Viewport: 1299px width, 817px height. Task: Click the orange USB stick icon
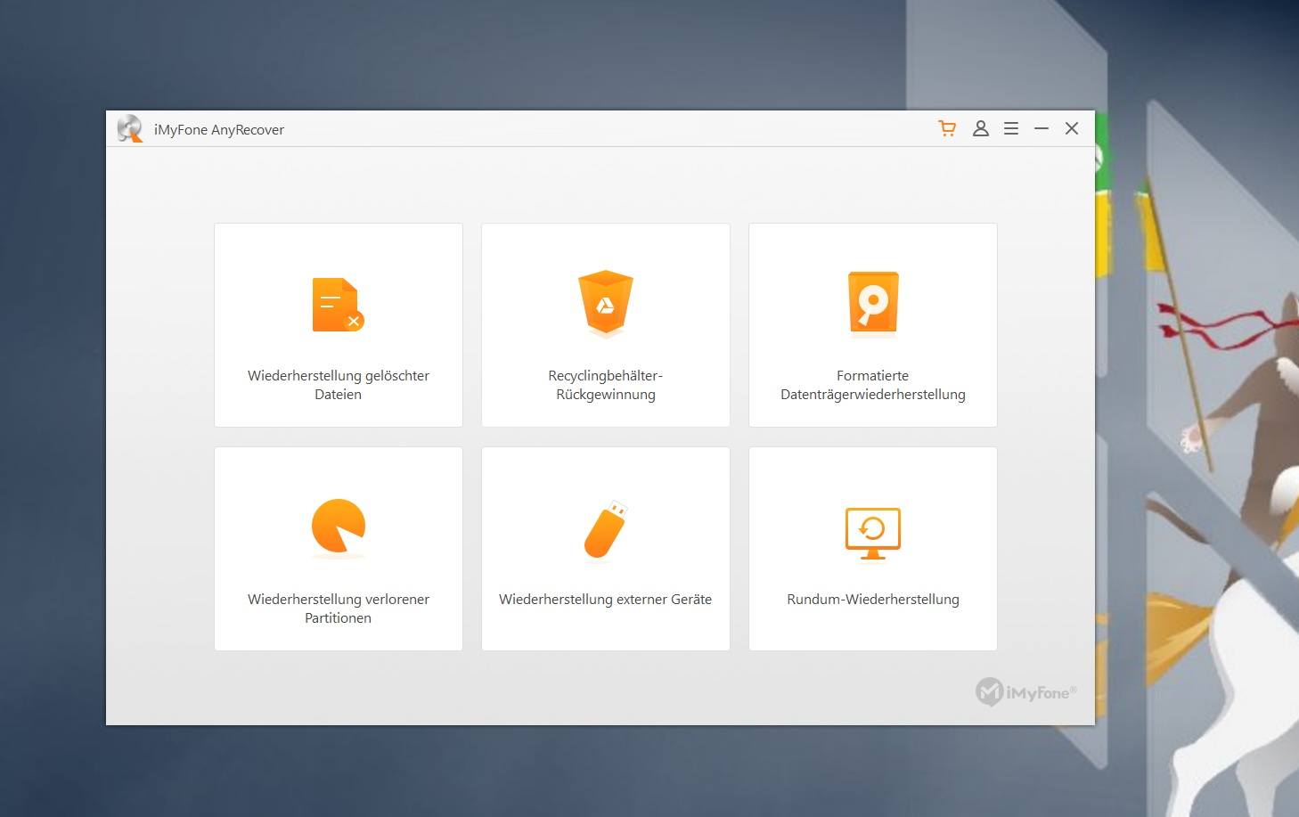tap(606, 531)
